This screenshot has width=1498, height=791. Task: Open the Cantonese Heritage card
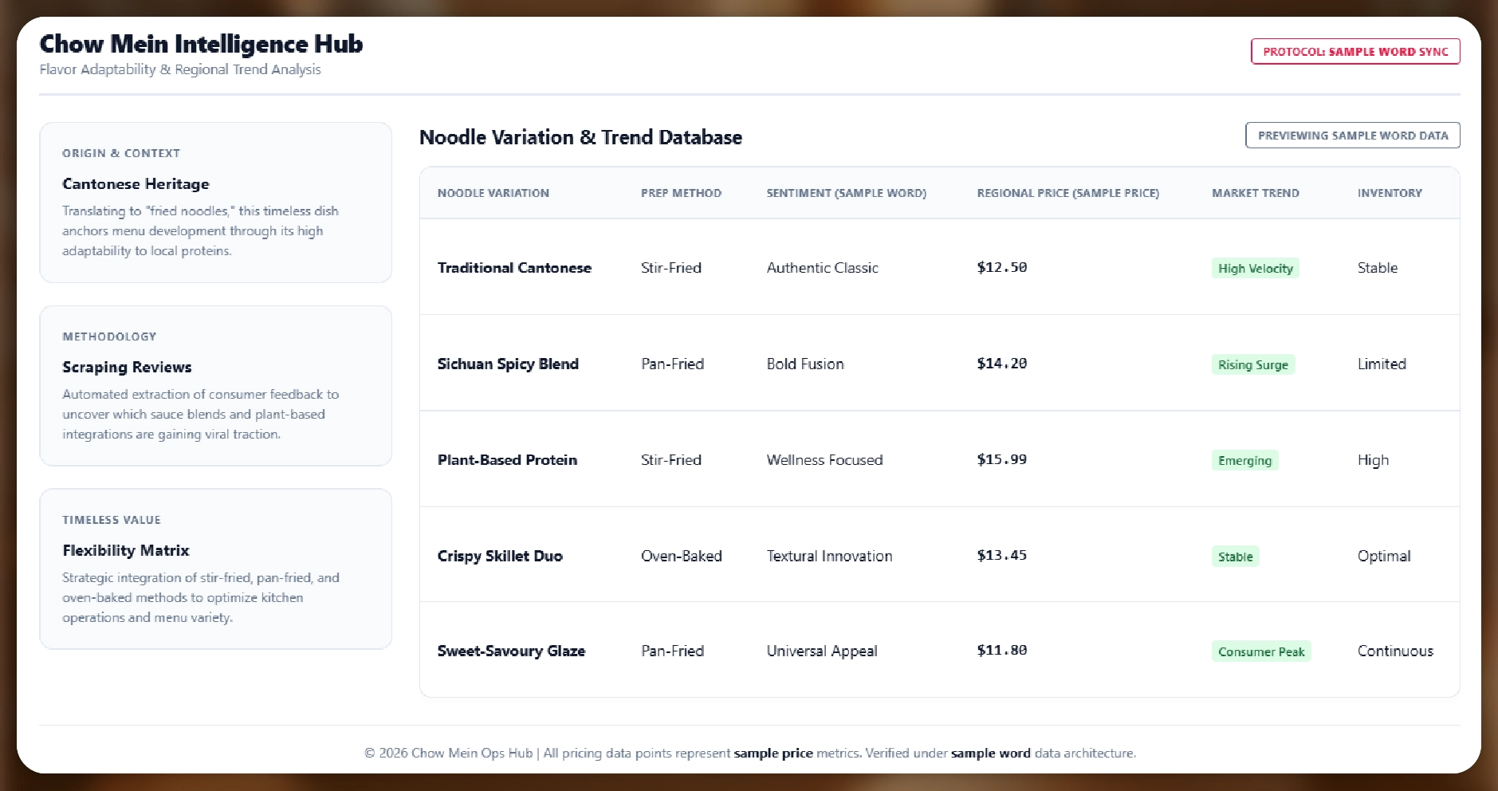pos(215,203)
